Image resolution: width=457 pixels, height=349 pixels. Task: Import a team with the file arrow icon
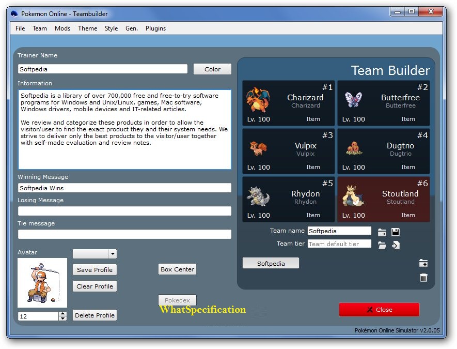396,244
